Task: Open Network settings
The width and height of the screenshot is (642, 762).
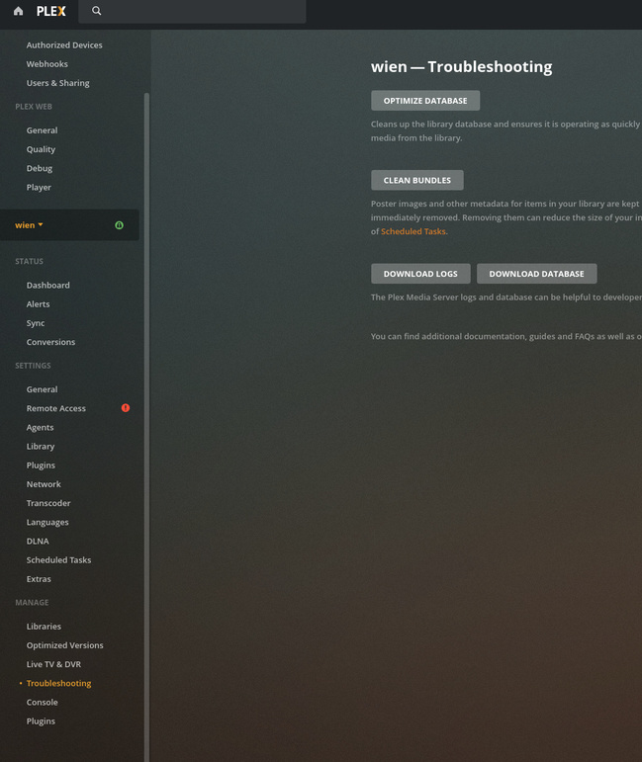Action: tap(44, 484)
